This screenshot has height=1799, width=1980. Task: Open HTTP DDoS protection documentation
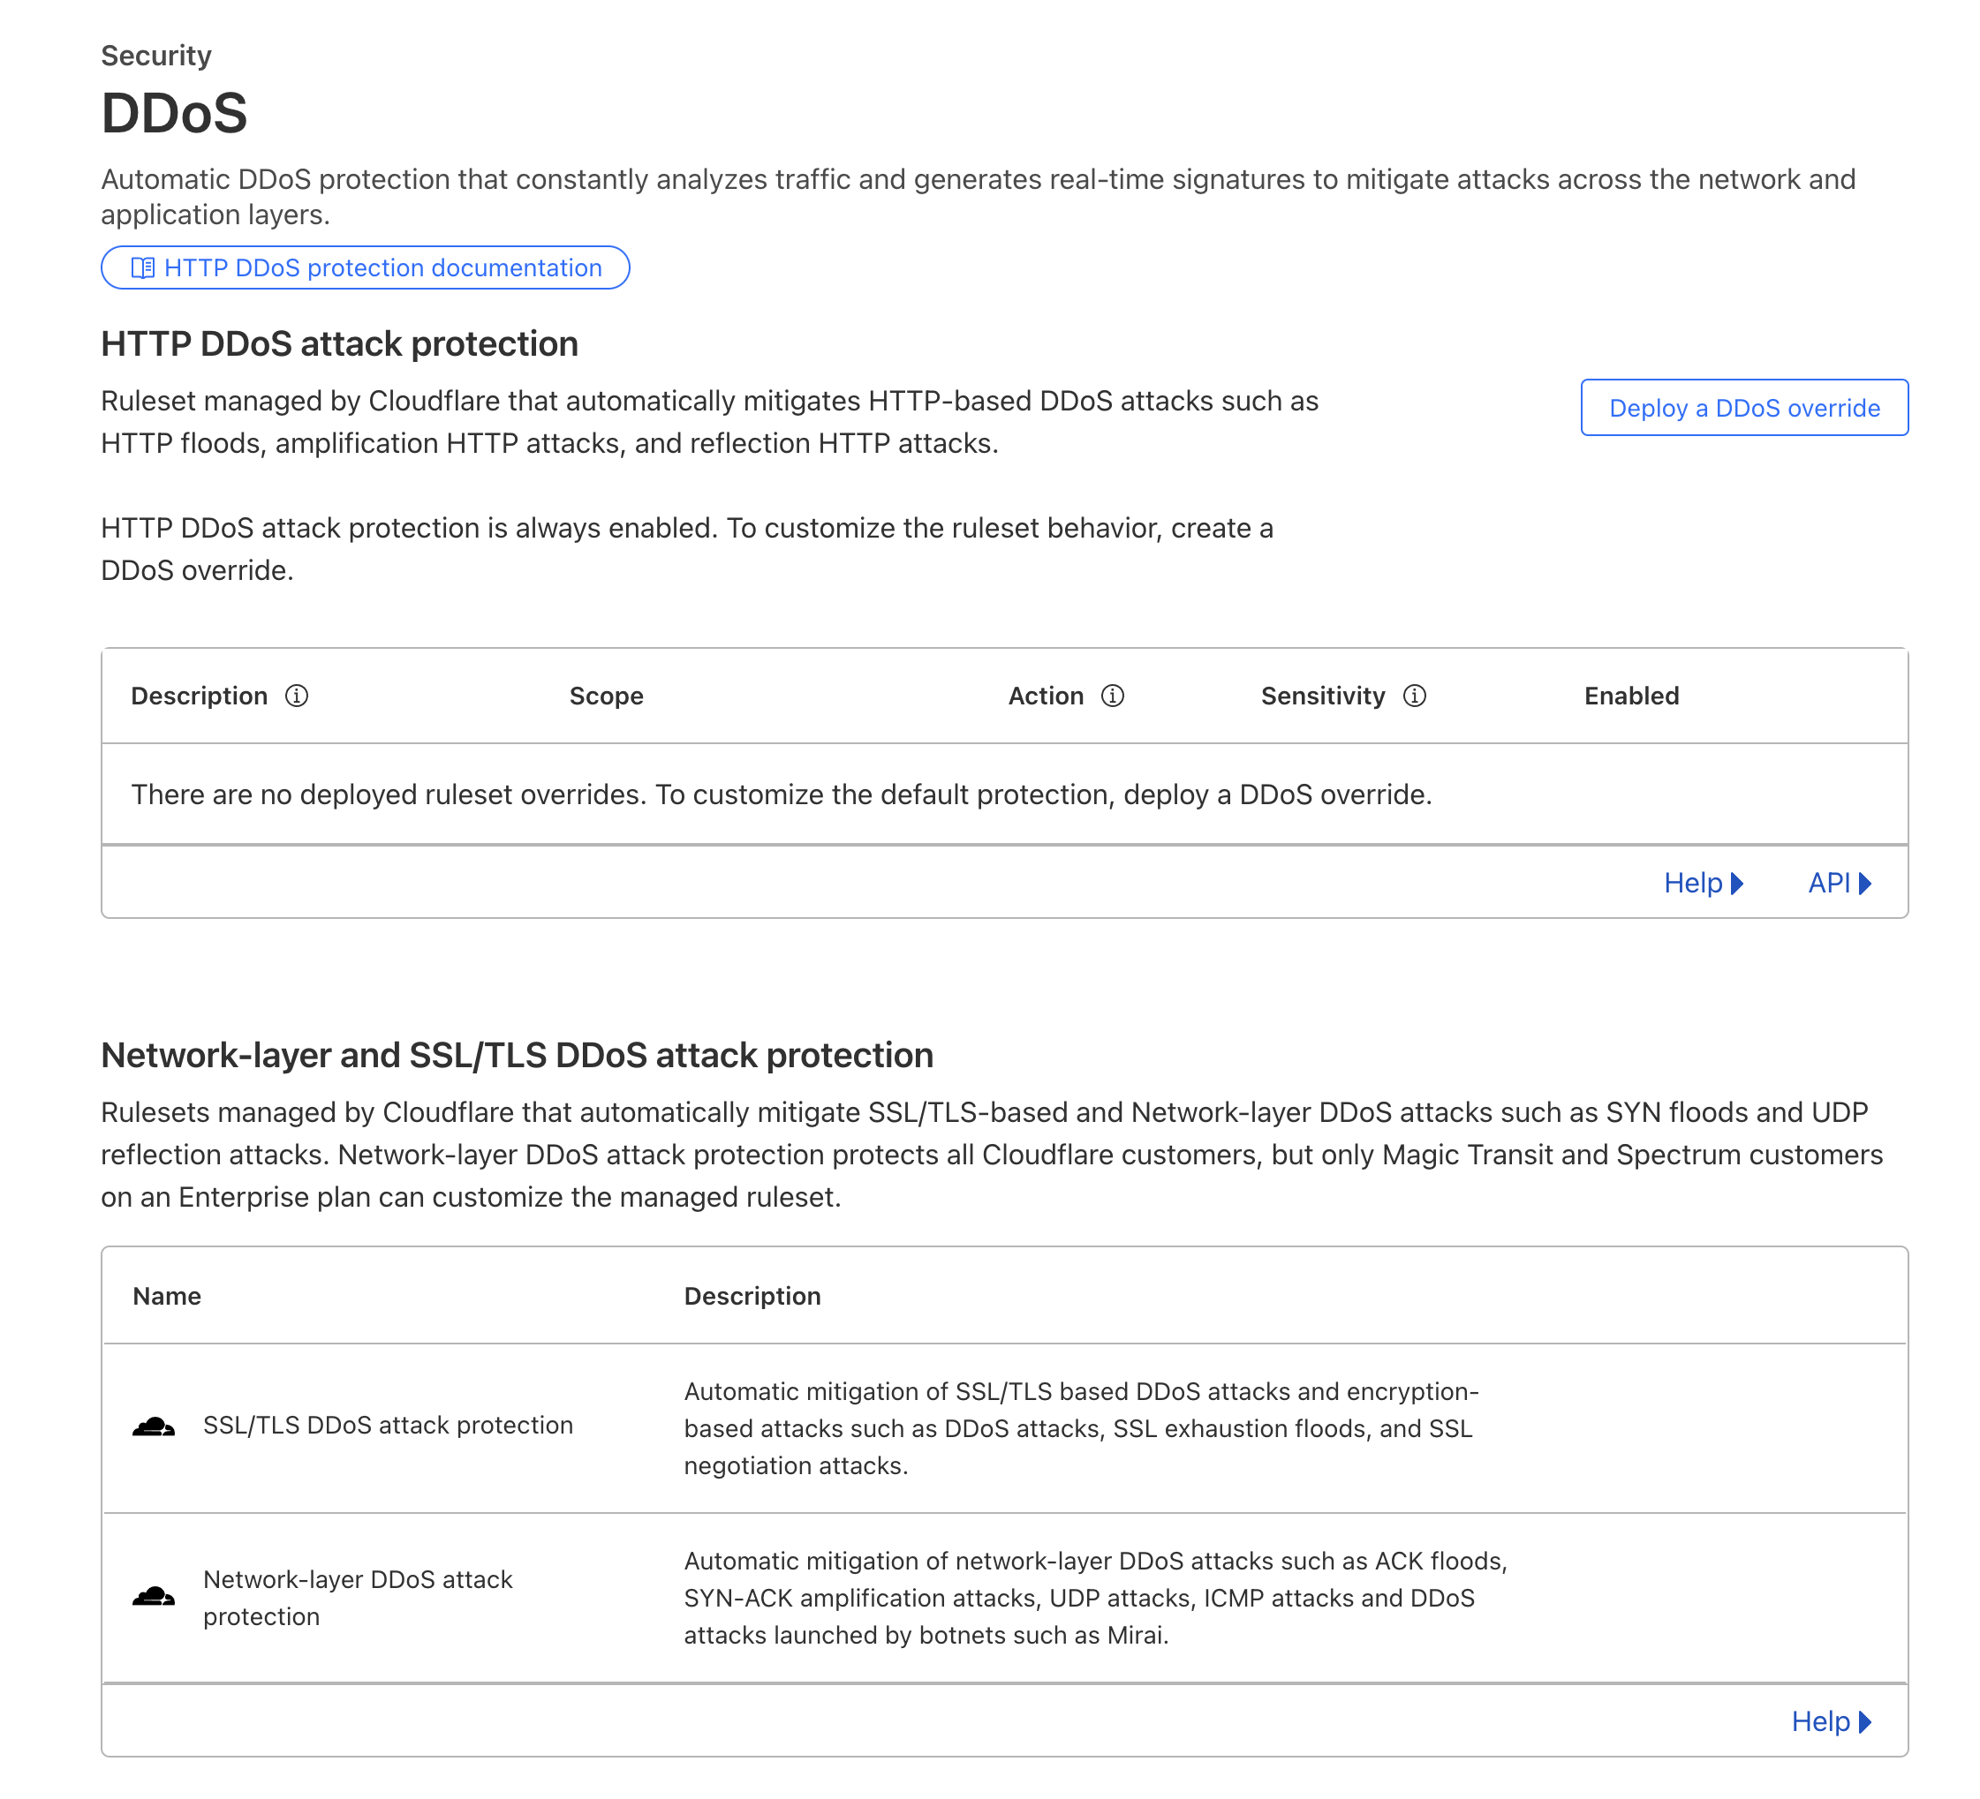click(382, 267)
